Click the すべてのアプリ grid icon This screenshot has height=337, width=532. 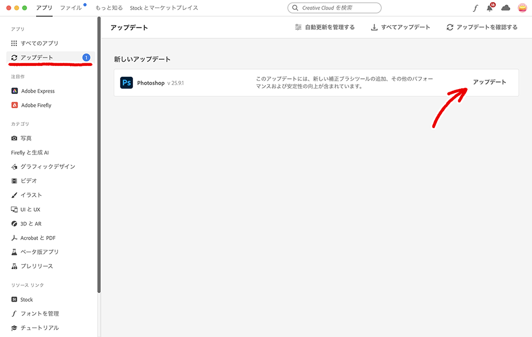pyautogui.click(x=14, y=43)
